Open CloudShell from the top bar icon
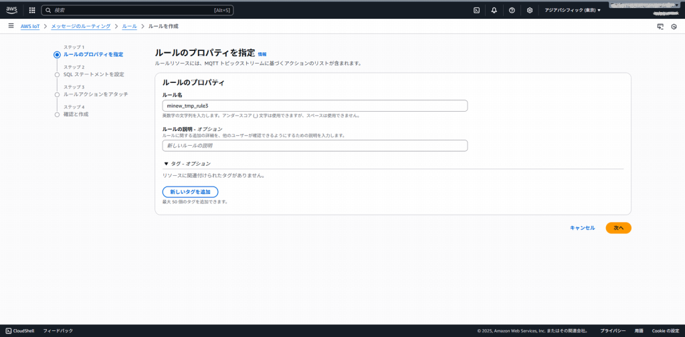Screen dimensions: 685x337 476,10
